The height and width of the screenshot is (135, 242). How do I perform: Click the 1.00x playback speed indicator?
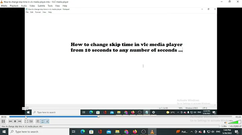click(x=224, y=126)
